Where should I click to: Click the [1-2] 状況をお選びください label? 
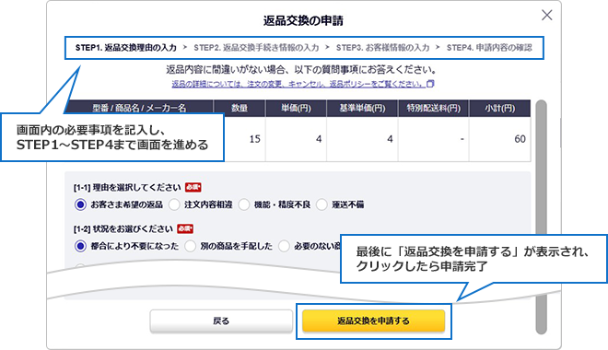pos(123,229)
